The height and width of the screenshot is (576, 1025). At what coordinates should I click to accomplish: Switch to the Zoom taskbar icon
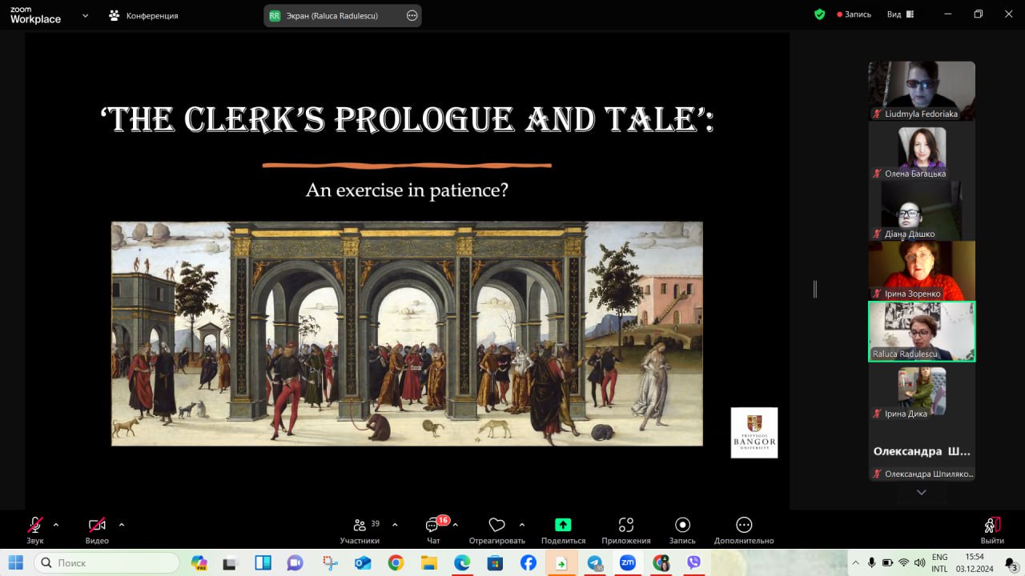pos(628,563)
